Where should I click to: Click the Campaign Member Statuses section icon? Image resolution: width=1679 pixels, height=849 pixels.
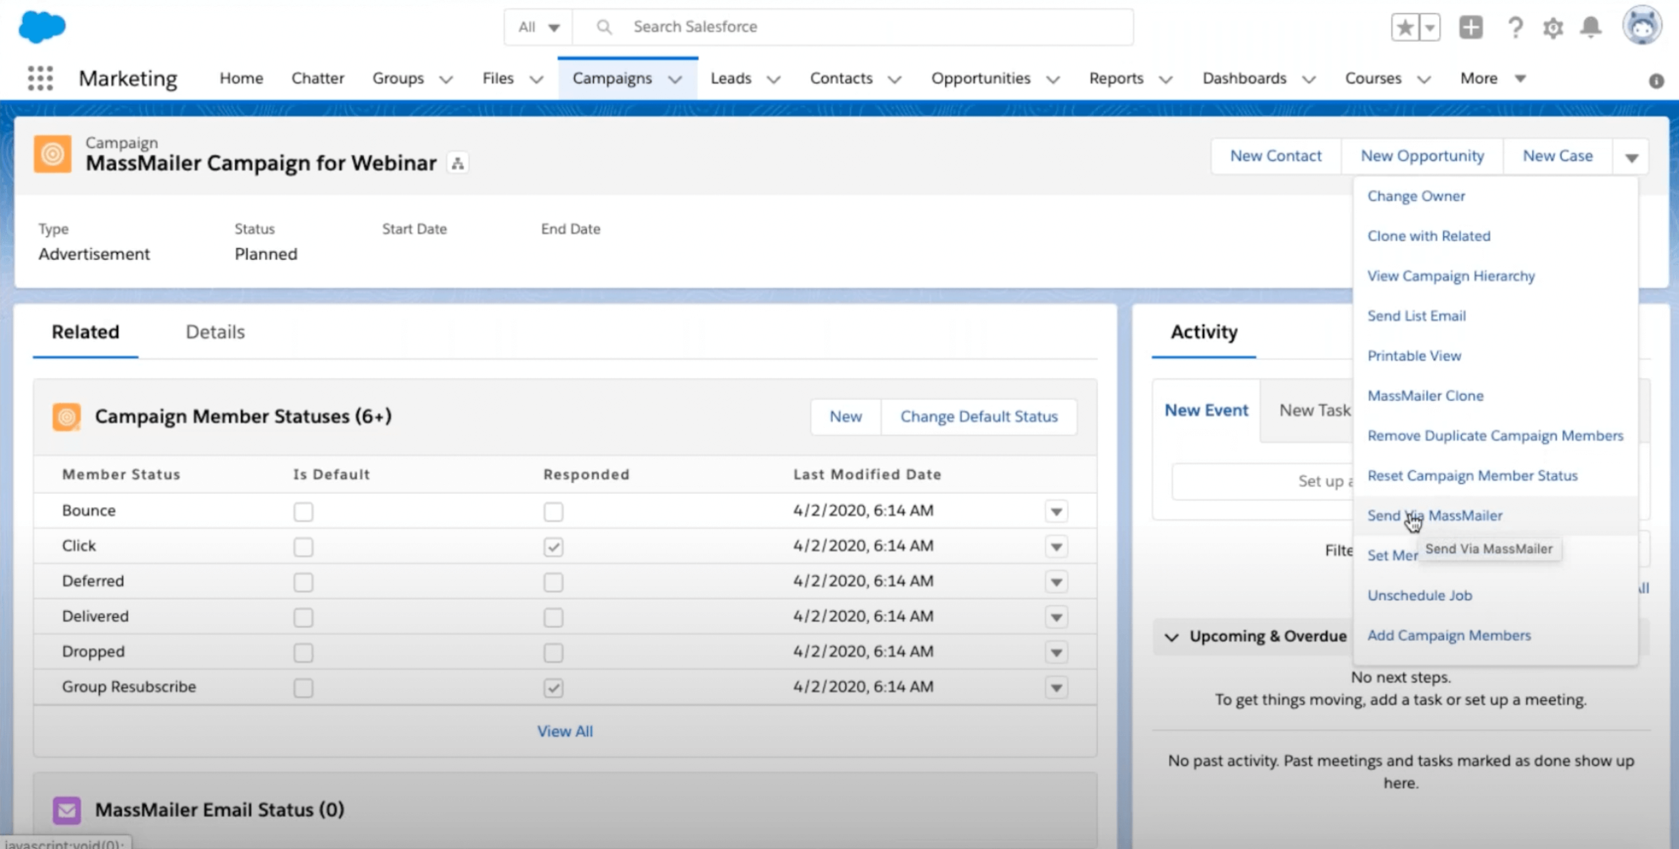[66, 417]
